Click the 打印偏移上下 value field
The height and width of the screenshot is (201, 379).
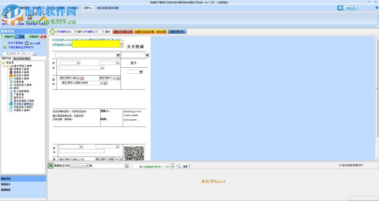coord(102,32)
